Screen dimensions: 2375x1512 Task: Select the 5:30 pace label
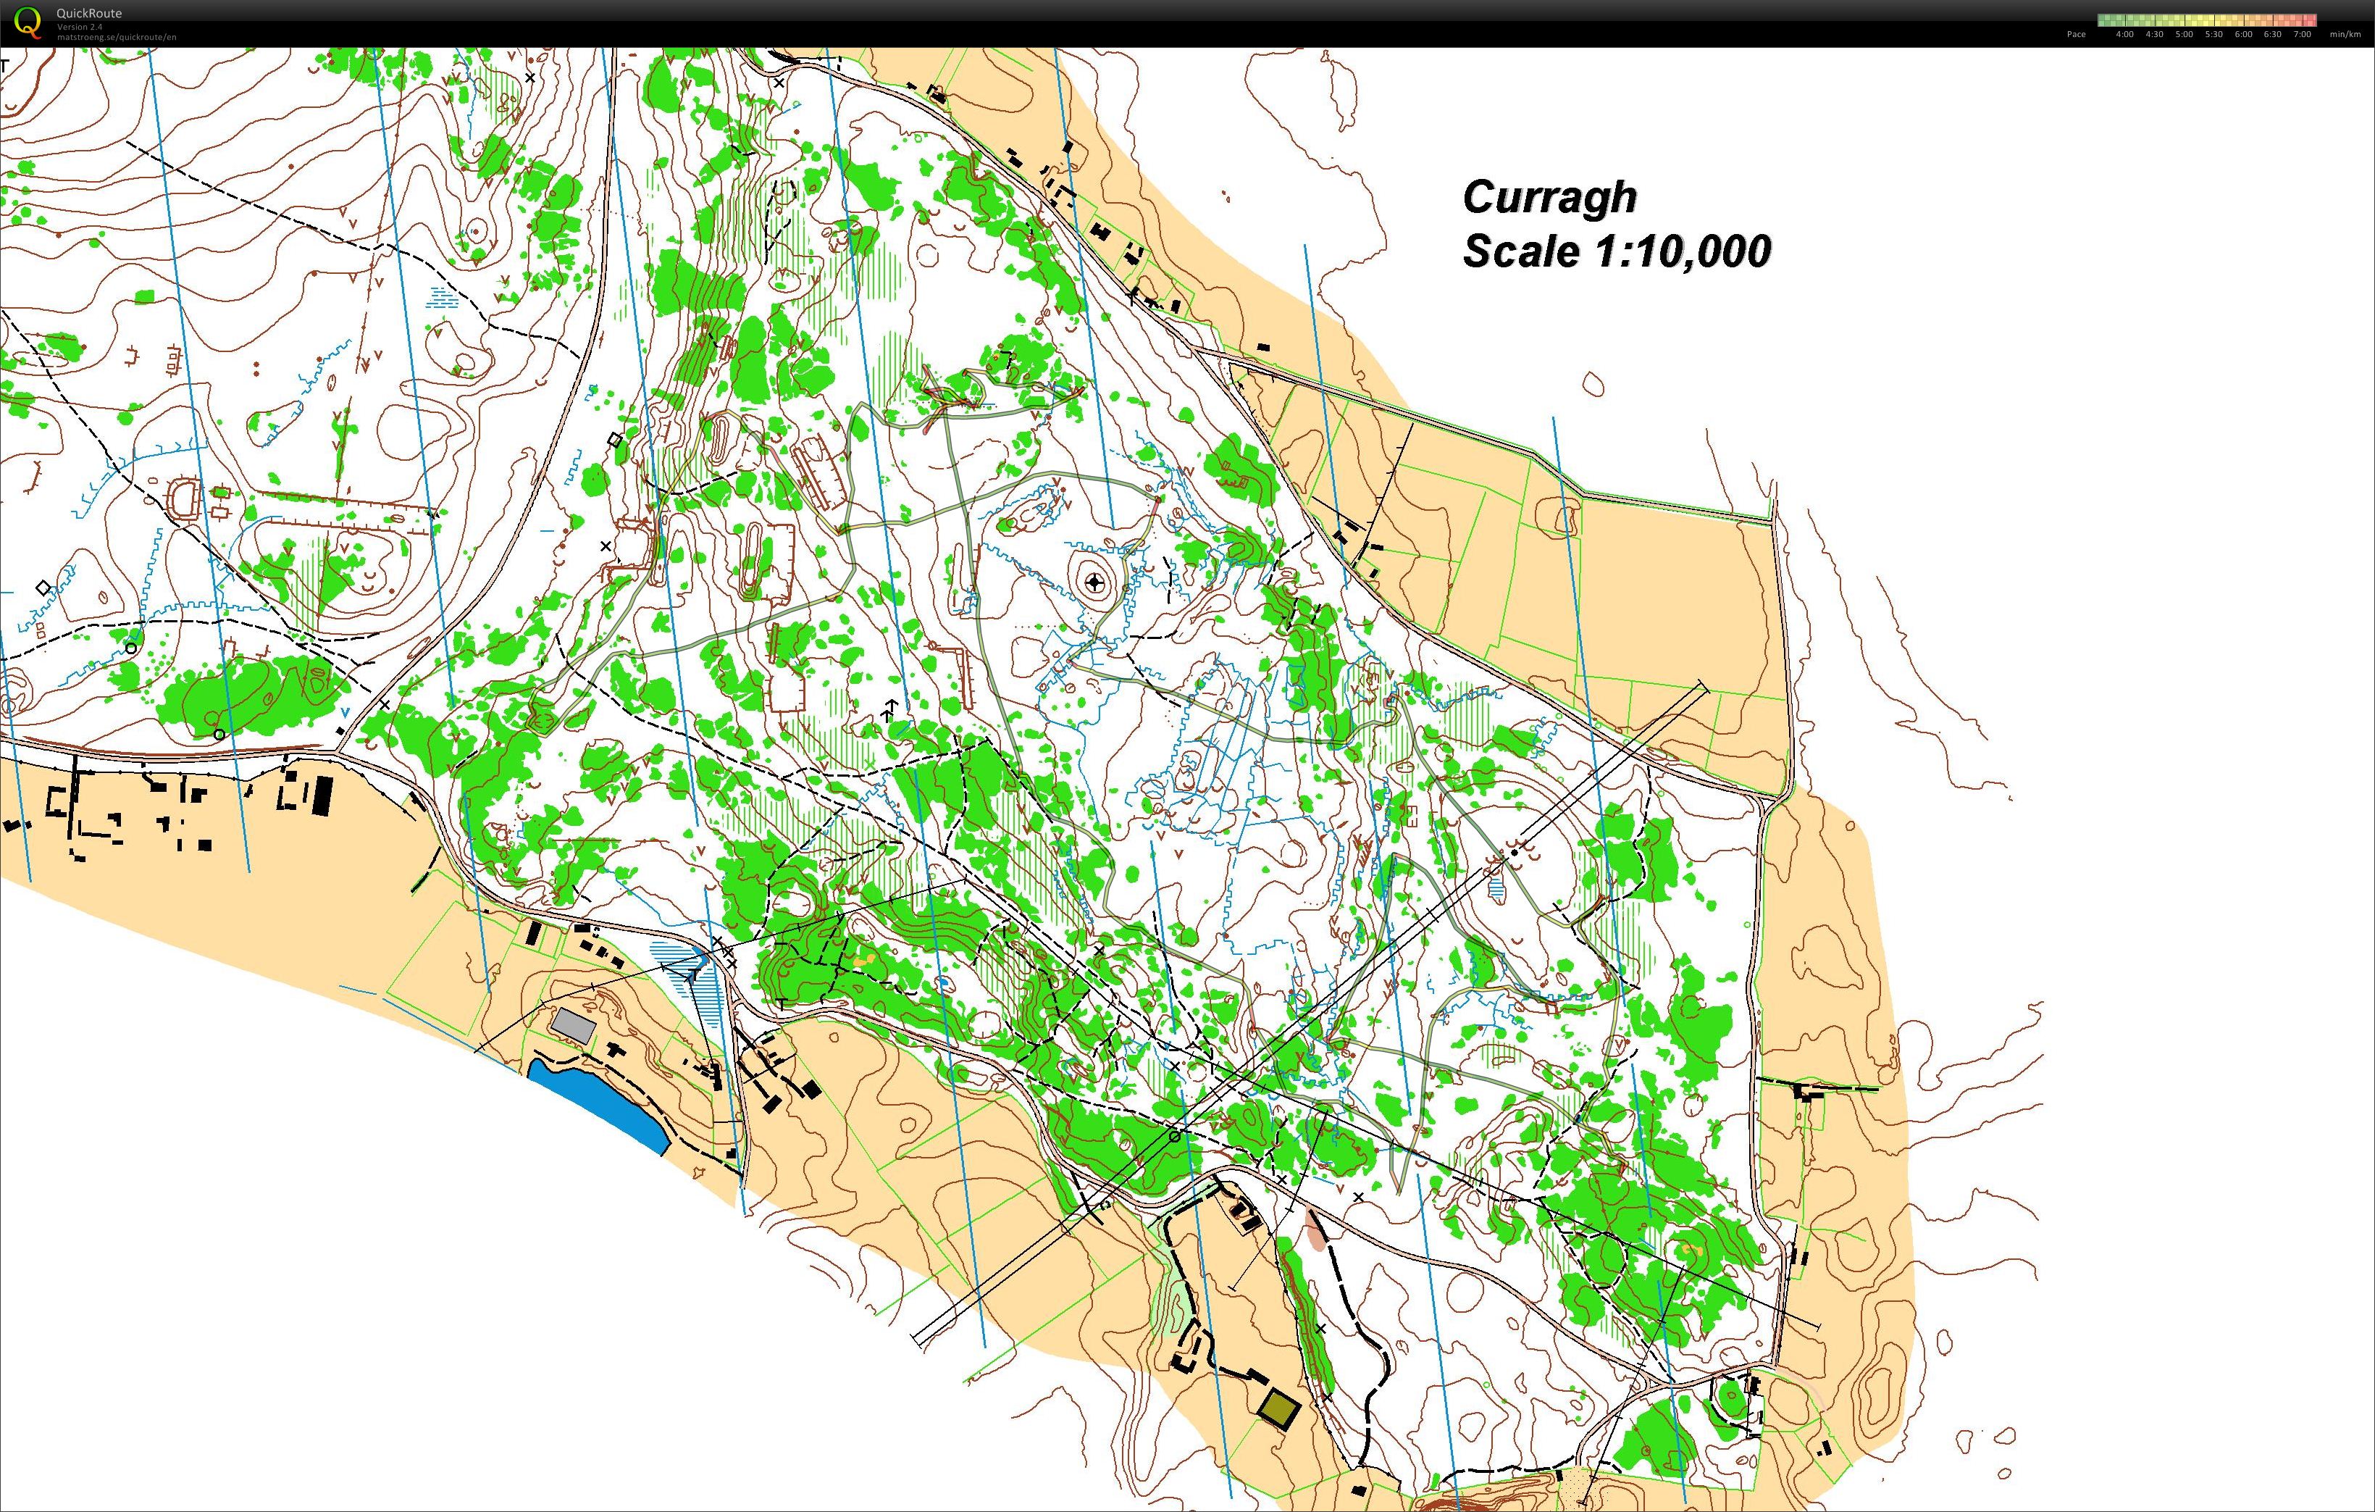point(2213,35)
